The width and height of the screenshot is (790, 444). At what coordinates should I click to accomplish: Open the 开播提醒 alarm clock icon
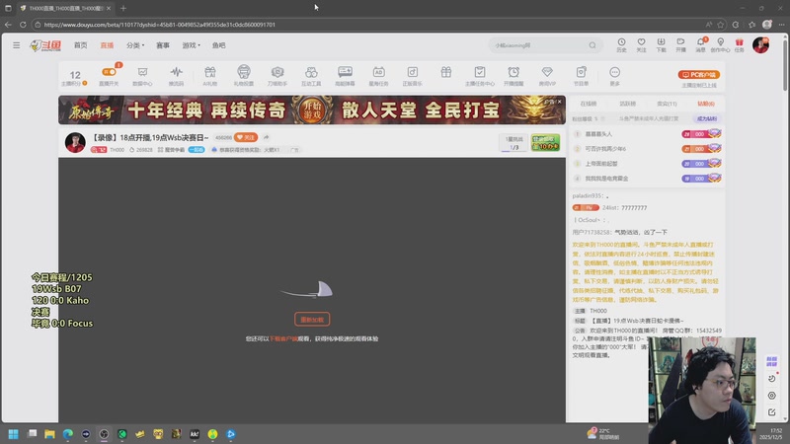tap(513, 77)
